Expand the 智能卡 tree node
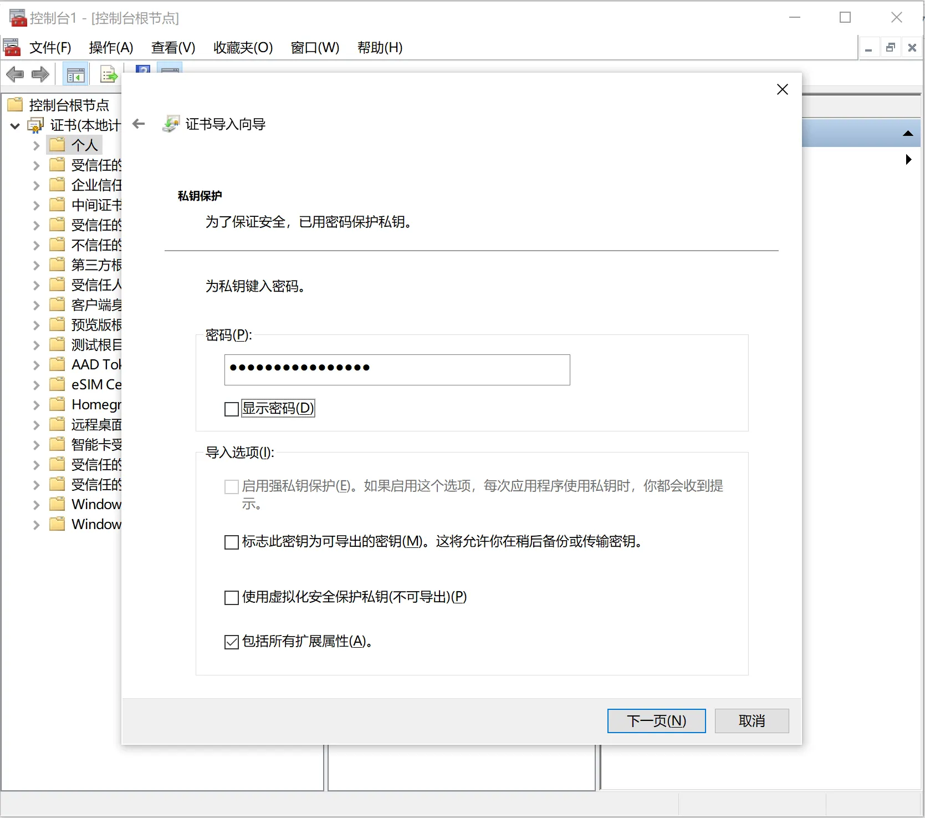This screenshot has height=818, width=925. (36, 445)
